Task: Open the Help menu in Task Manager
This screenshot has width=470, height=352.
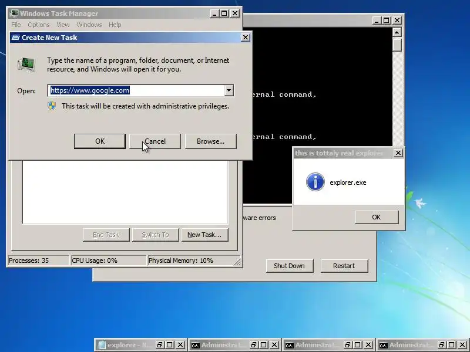Action: pyautogui.click(x=115, y=25)
